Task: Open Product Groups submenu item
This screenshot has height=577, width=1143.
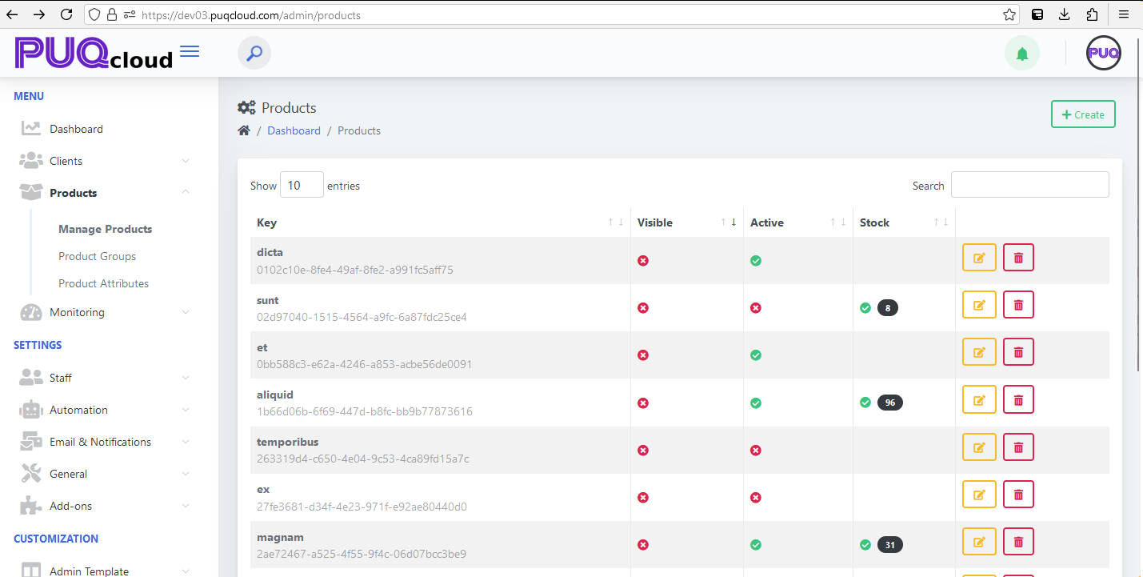Action: point(97,256)
